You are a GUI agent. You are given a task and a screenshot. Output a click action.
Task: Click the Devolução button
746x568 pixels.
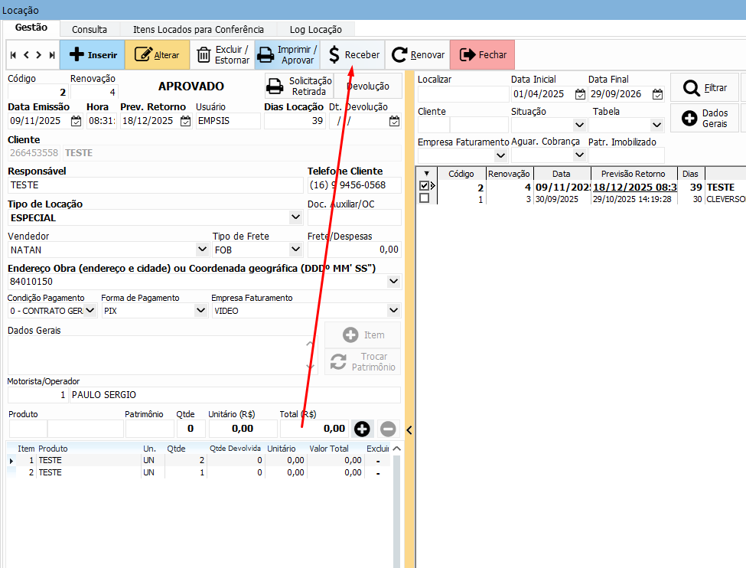coord(368,87)
